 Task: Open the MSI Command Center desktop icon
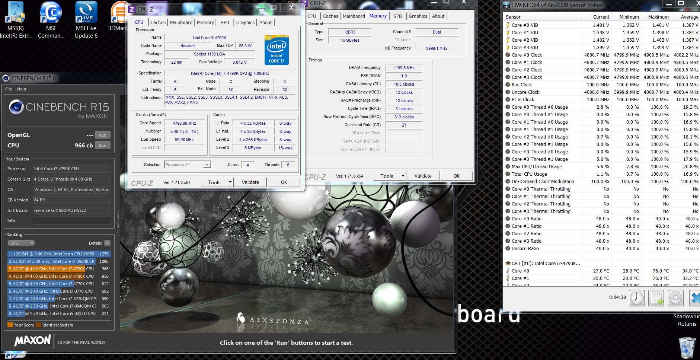click(51, 20)
